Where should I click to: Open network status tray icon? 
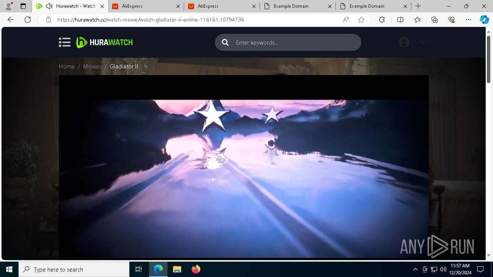point(434,269)
